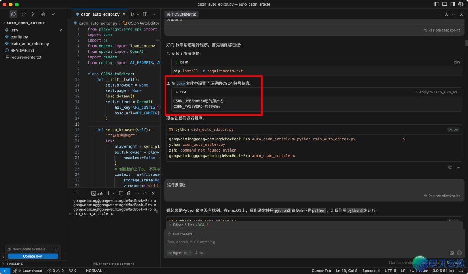Screen dimensions: 468x274
Task: Attach an image in chat input
Action: point(452,253)
